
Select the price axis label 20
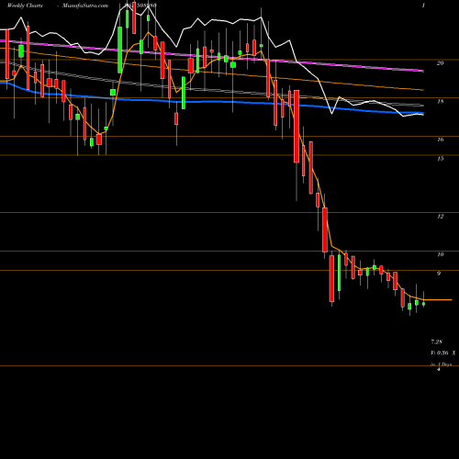440,63
